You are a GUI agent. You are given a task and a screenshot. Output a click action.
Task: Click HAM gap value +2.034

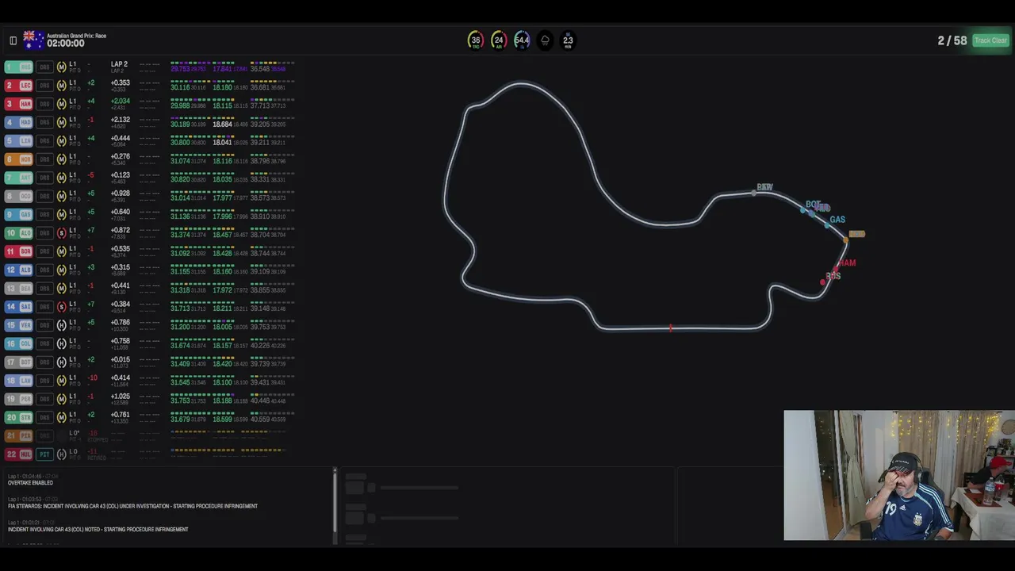tap(121, 101)
